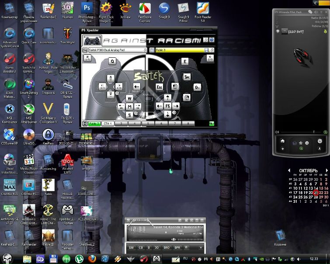Click Miranda add contact plus icon
This screenshot has height=264, width=330.
[283, 149]
